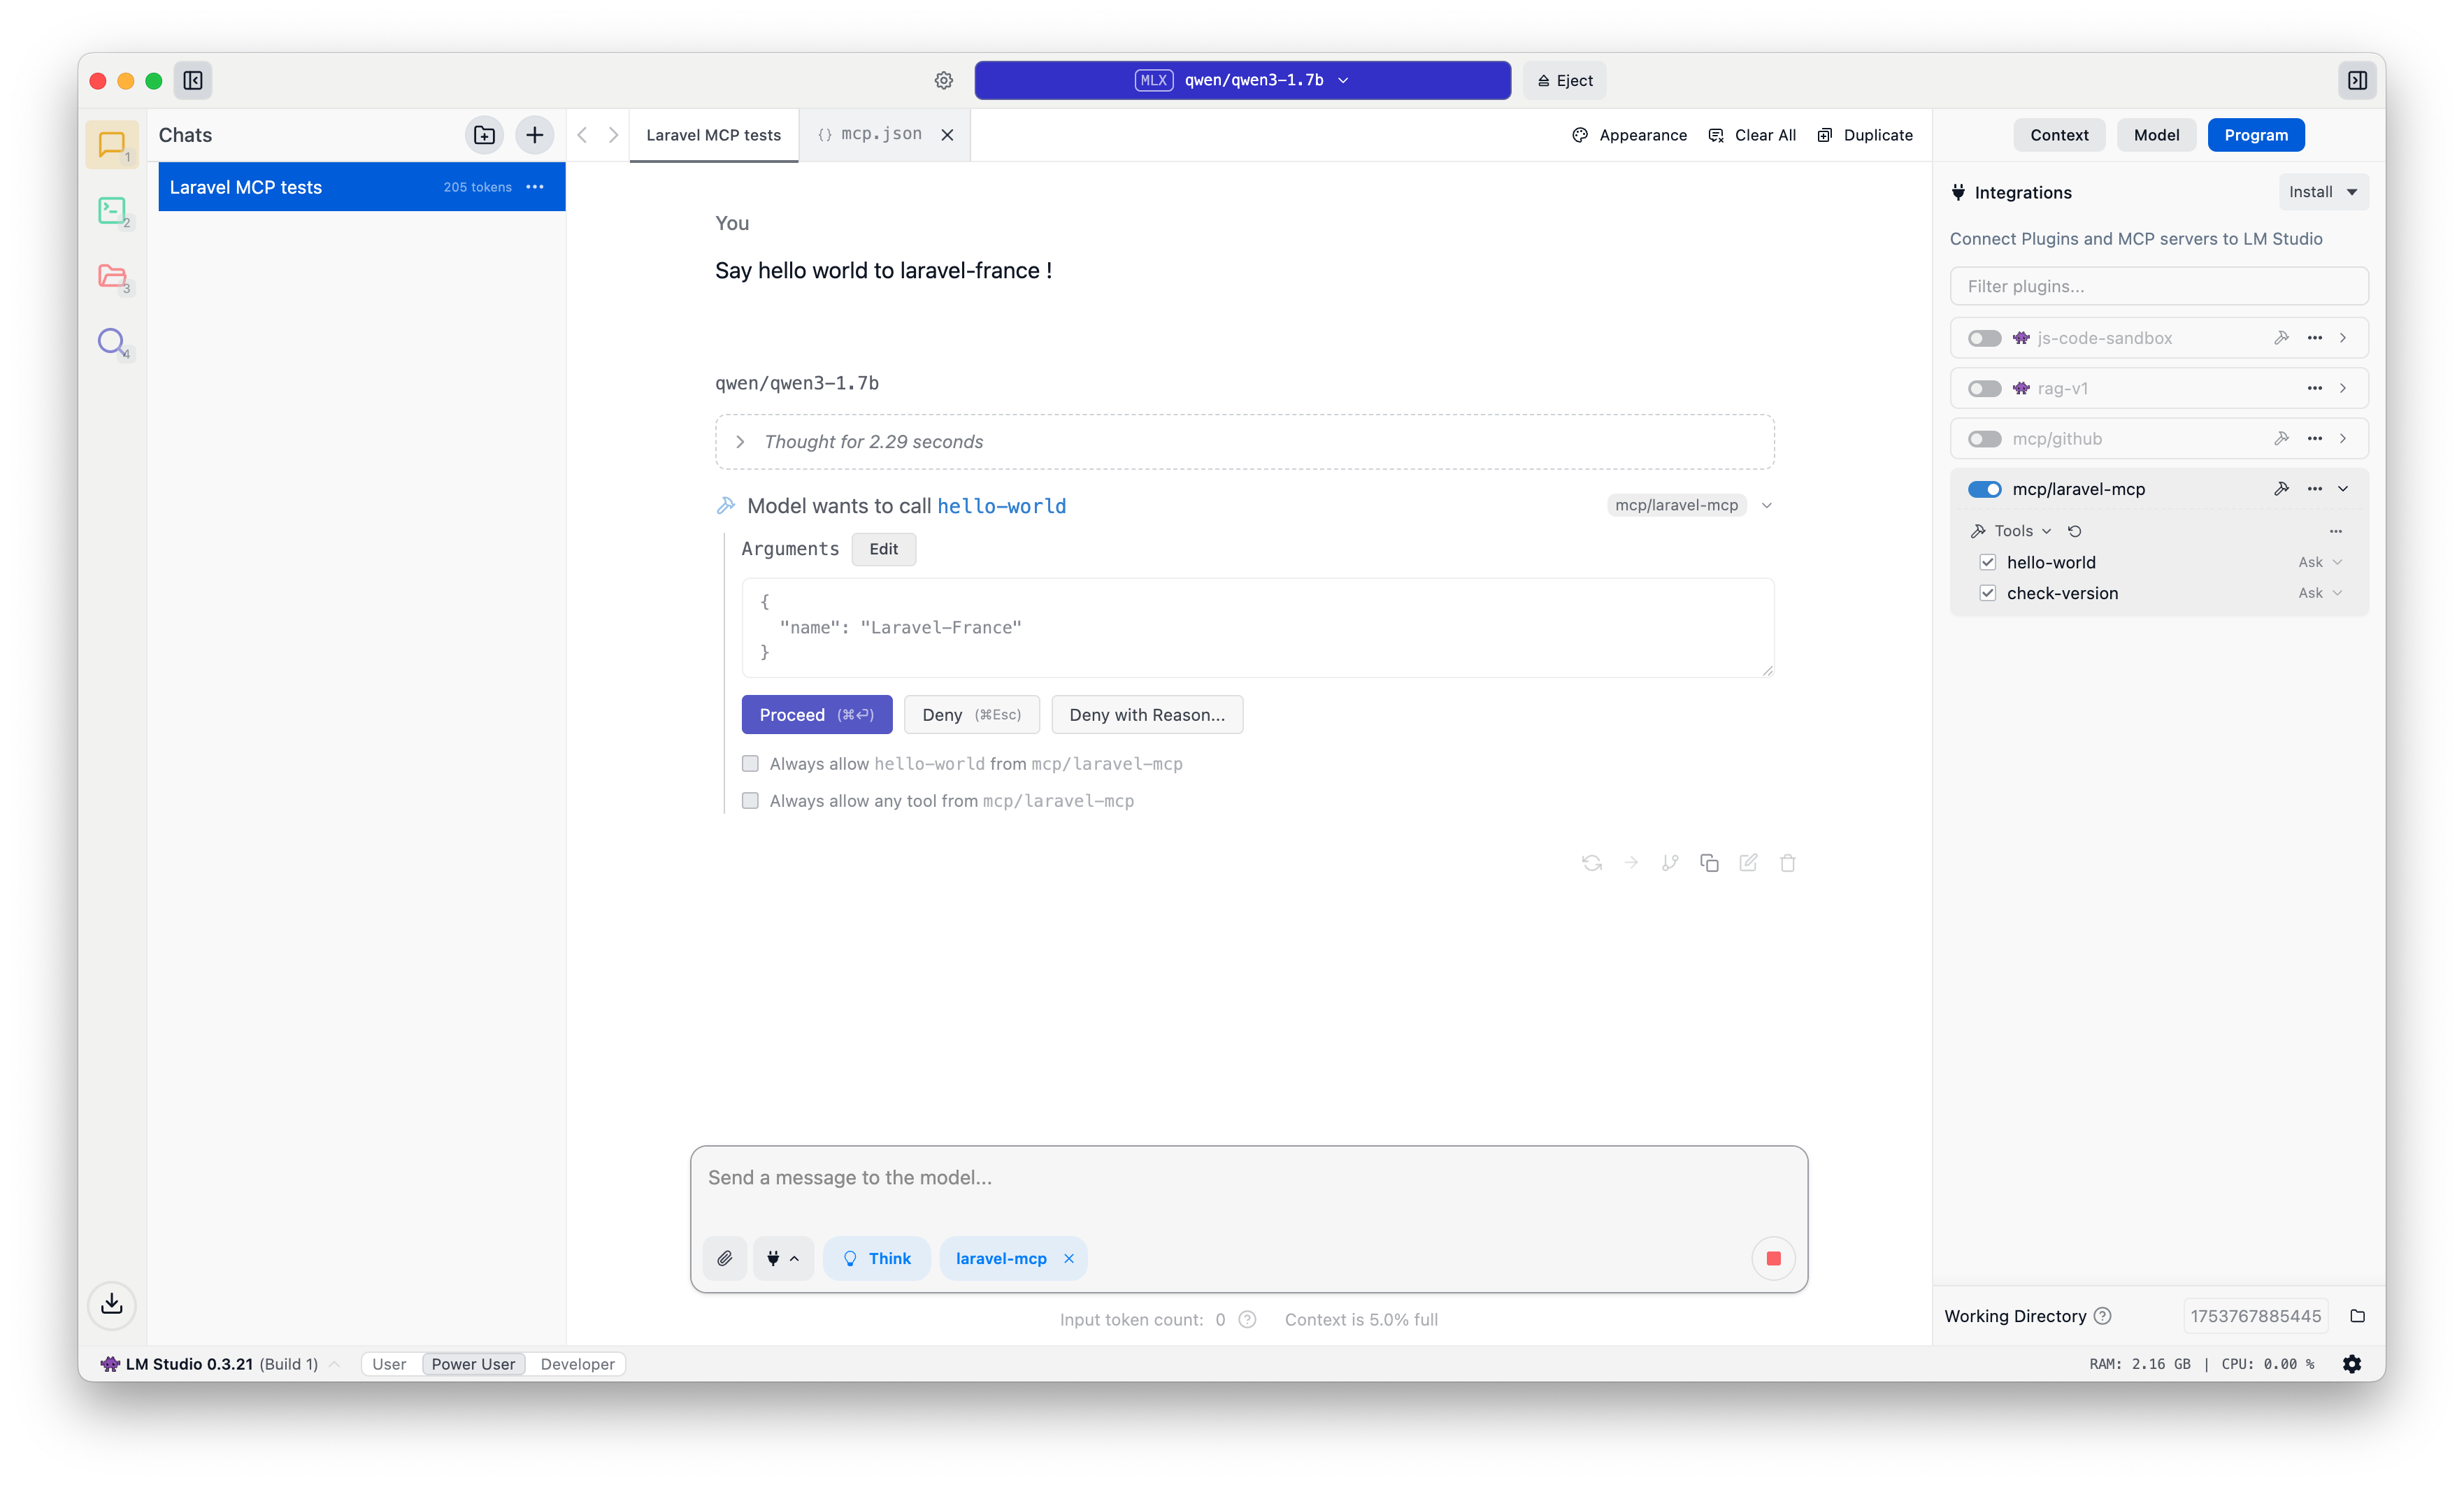Enable the mcp/github server
The image size is (2464, 1485).
click(1985, 439)
